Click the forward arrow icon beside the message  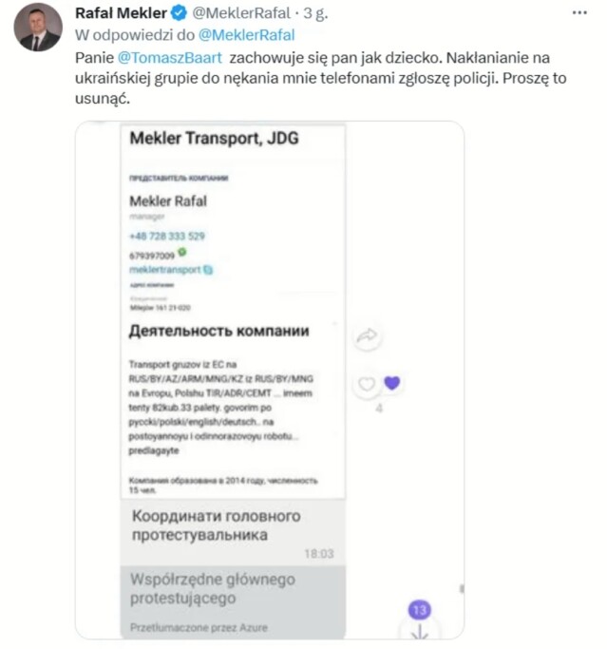point(366,335)
